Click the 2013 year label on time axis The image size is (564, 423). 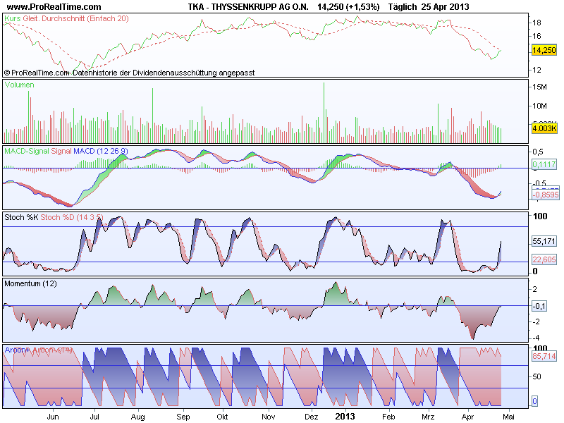[x=345, y=417]
